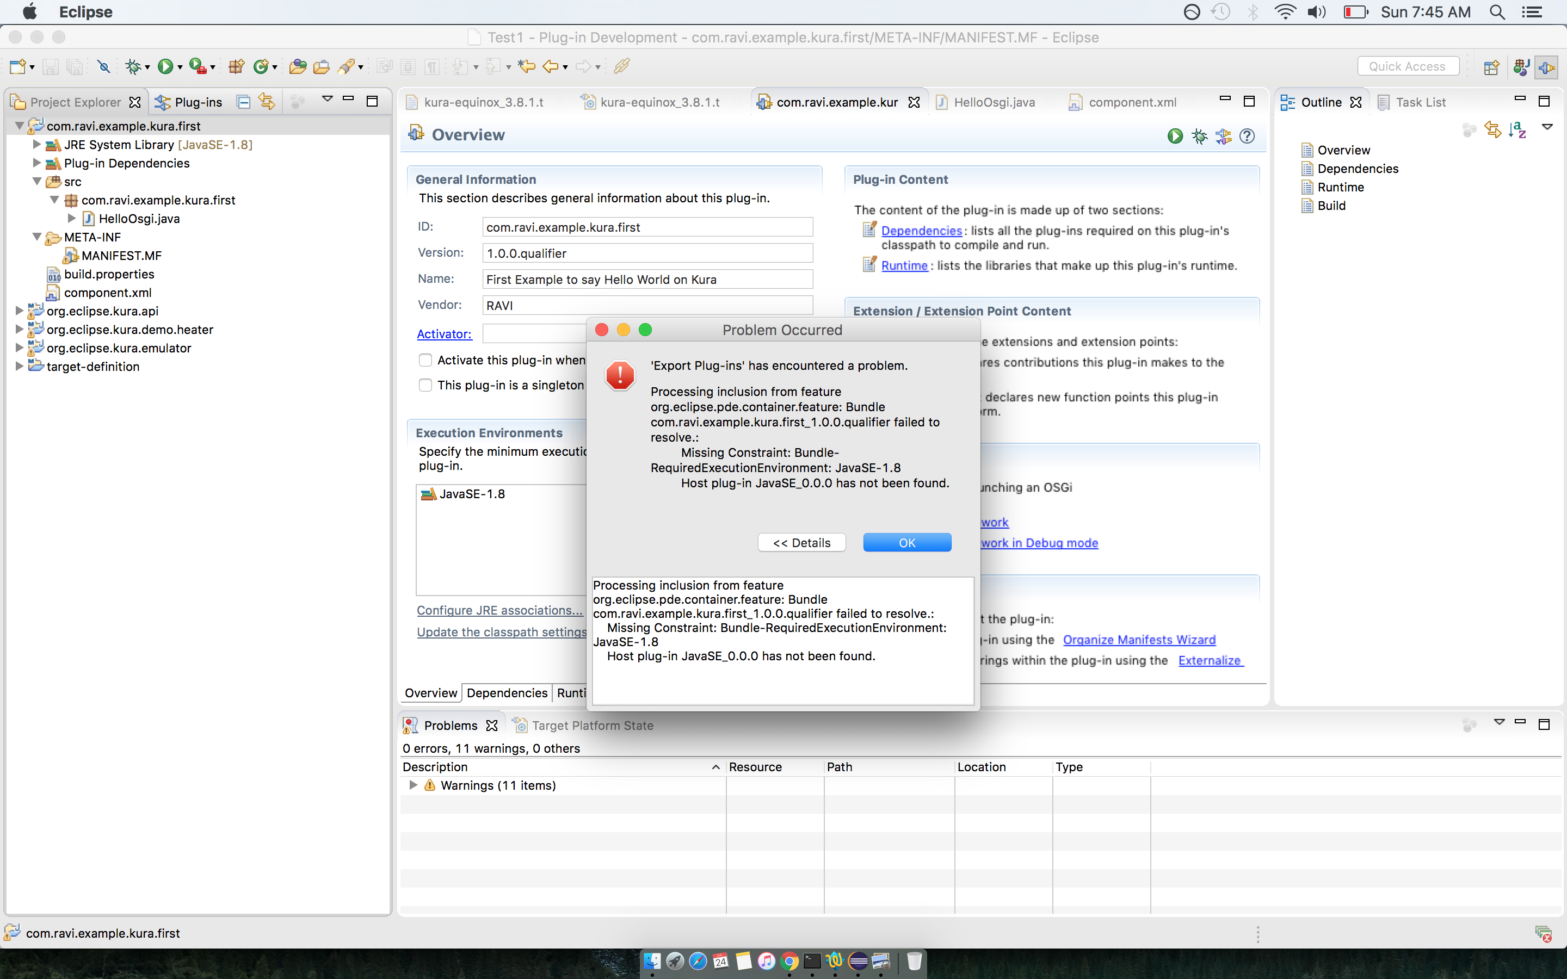Click the Open Type toolbar icon
The image size is (1567, 979).
pos(297,66)
